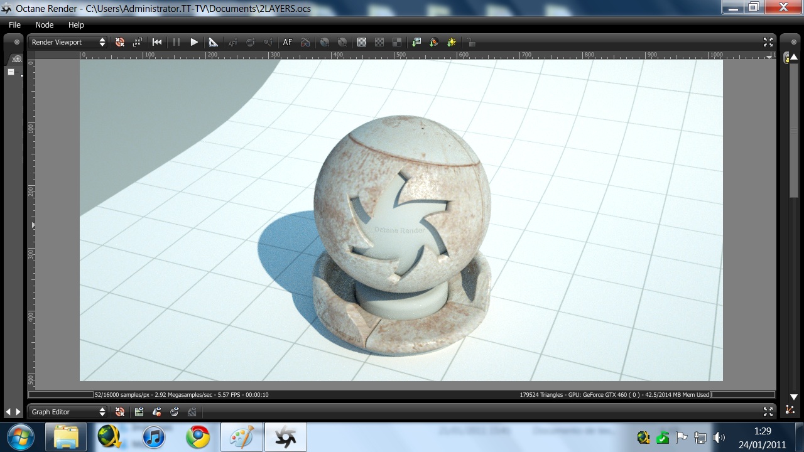The image size is (804, 452).
Task: Click the memory usage bar at bottom right
Action: (742, 395)
